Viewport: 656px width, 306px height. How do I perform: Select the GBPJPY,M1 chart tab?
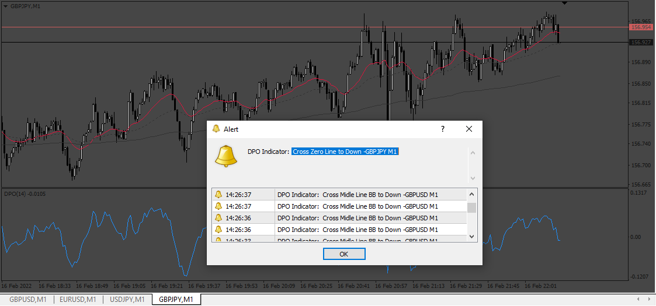tap(176, 300)
